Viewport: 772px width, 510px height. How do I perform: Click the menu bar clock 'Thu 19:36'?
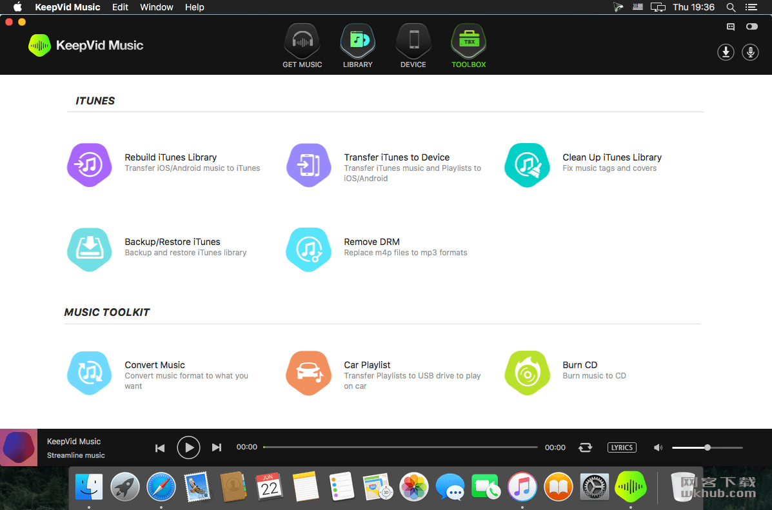coord(694,7)
